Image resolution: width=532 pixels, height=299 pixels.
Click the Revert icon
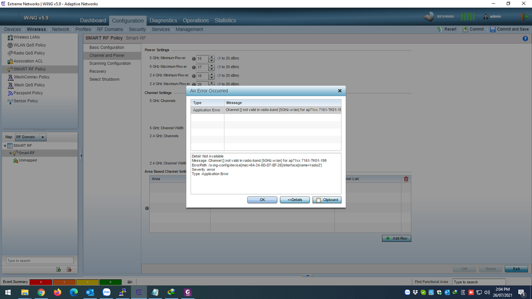pyautogui.click(x=440, y=29)
